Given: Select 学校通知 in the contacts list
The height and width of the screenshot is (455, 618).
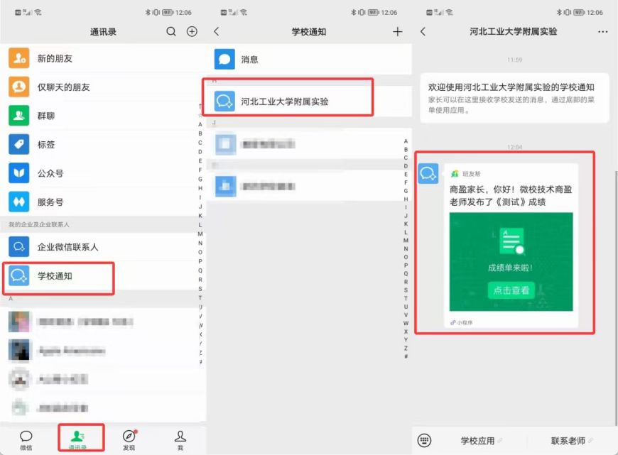Looking at the screenshot, I should [x=55, y=275].
